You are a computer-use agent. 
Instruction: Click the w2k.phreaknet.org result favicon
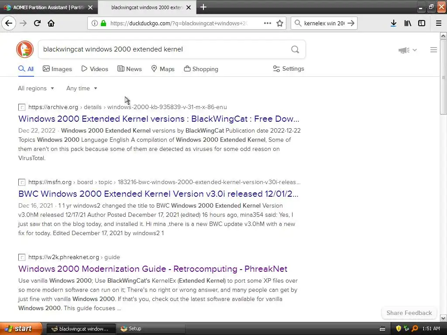click(22, 257)
